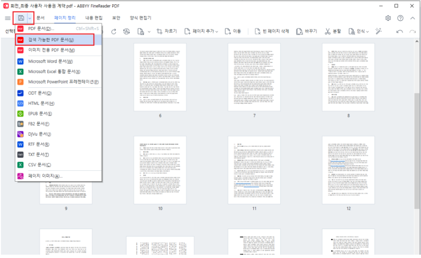This screenshot has width=421, height=258.
Task: Click the redo arrow icon
Action: point(412,31)
